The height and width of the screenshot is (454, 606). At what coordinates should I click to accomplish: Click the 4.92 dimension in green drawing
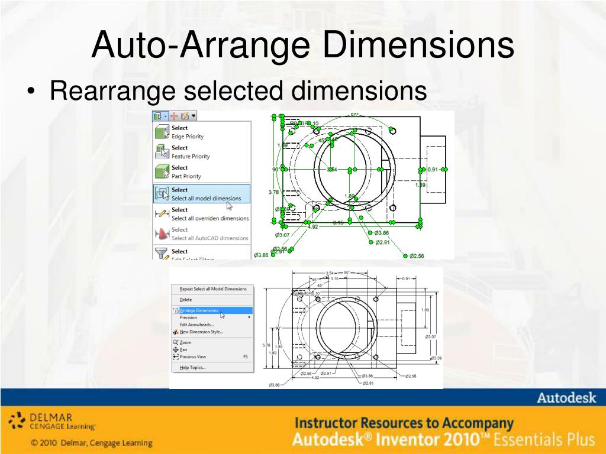point(312,227)
